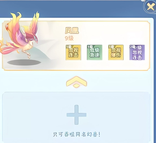156x143 pixels.
Task: Click the large plus sign to add a pet
Action: click(76, 115)
